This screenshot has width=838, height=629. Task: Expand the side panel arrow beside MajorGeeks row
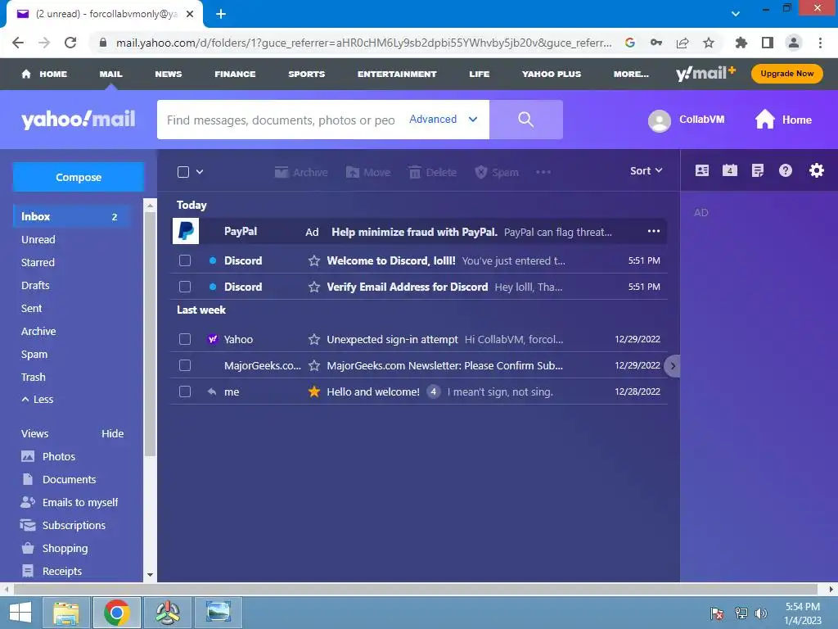[x=673, y=366]
